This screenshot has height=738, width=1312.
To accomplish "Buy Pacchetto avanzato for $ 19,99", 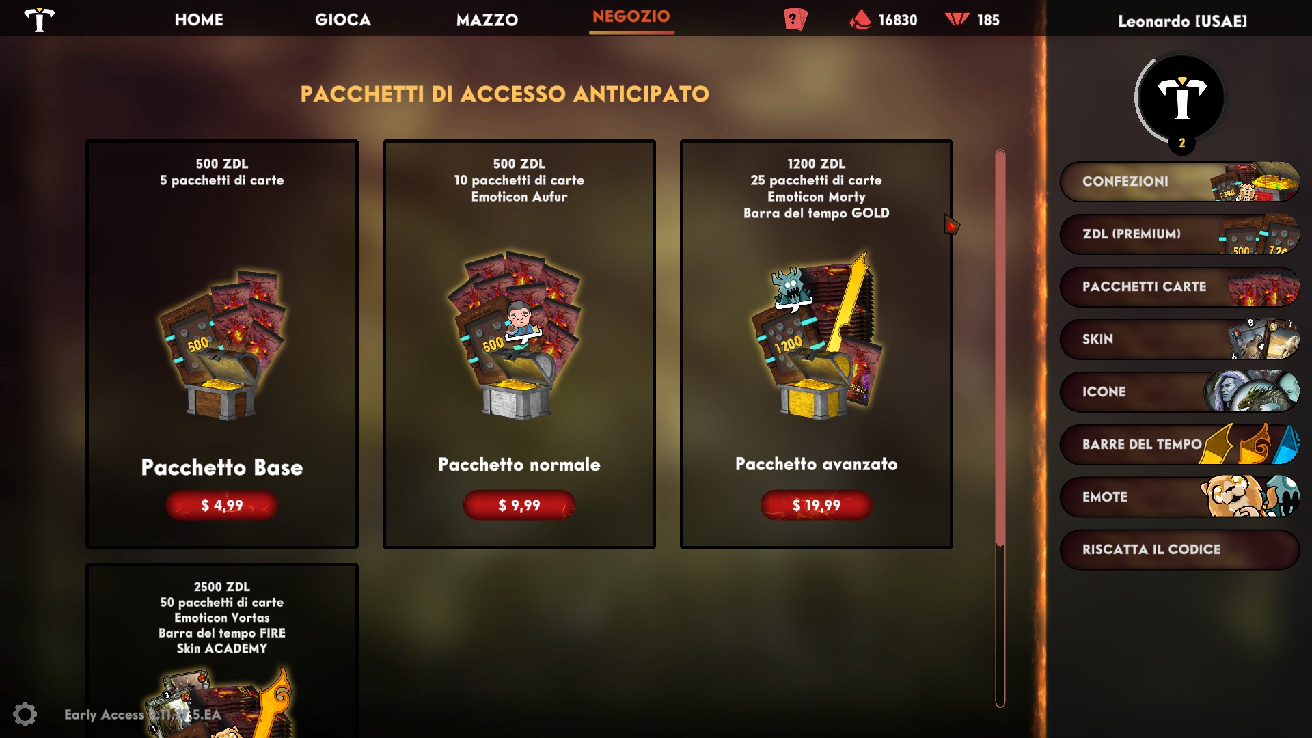I will coord(817,505).
